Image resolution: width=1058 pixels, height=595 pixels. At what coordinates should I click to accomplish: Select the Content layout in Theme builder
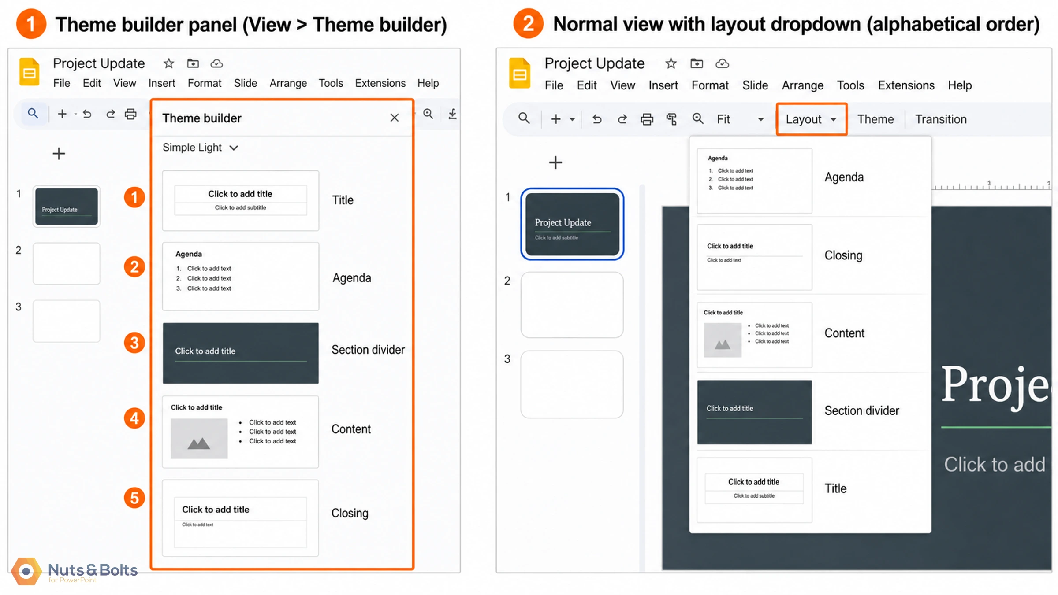pyautogui.click(x=240, y=432)
